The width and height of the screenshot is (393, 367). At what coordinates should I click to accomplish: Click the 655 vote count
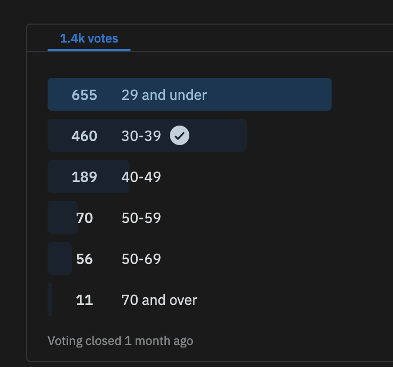84,95
